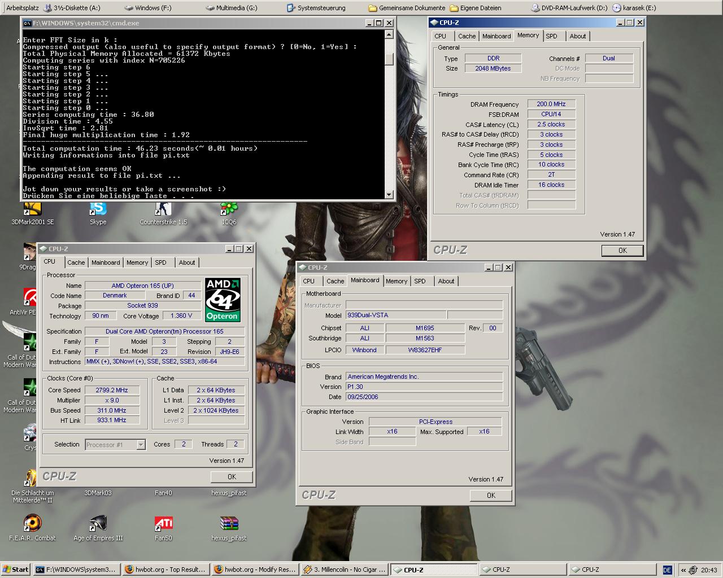The height and width of the screenshot is (578, 723).
Task: Click the 939Dual-VSTA model field
Action: click(x=396, y=315)
